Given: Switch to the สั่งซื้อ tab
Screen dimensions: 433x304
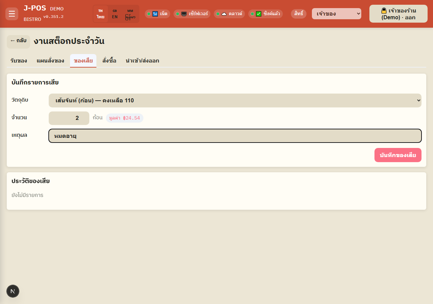Looking at the screenshot, I should (x=109, y=61).
